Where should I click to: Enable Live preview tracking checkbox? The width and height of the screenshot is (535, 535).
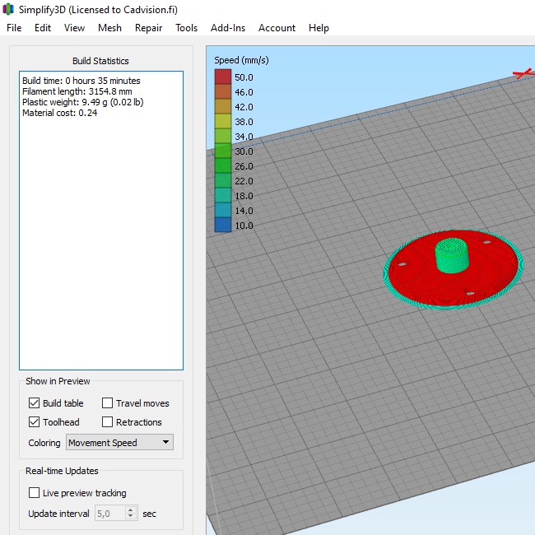click(x=34, y=493)
